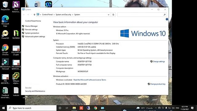Click the ENG language indicator
The image size is (197, 111).
point(177,108)
